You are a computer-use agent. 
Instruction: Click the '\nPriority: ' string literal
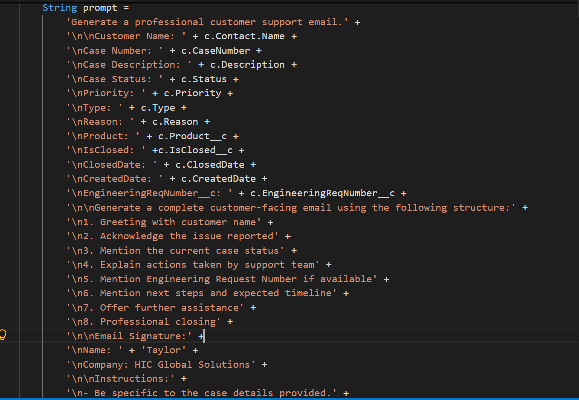[106, 93]
